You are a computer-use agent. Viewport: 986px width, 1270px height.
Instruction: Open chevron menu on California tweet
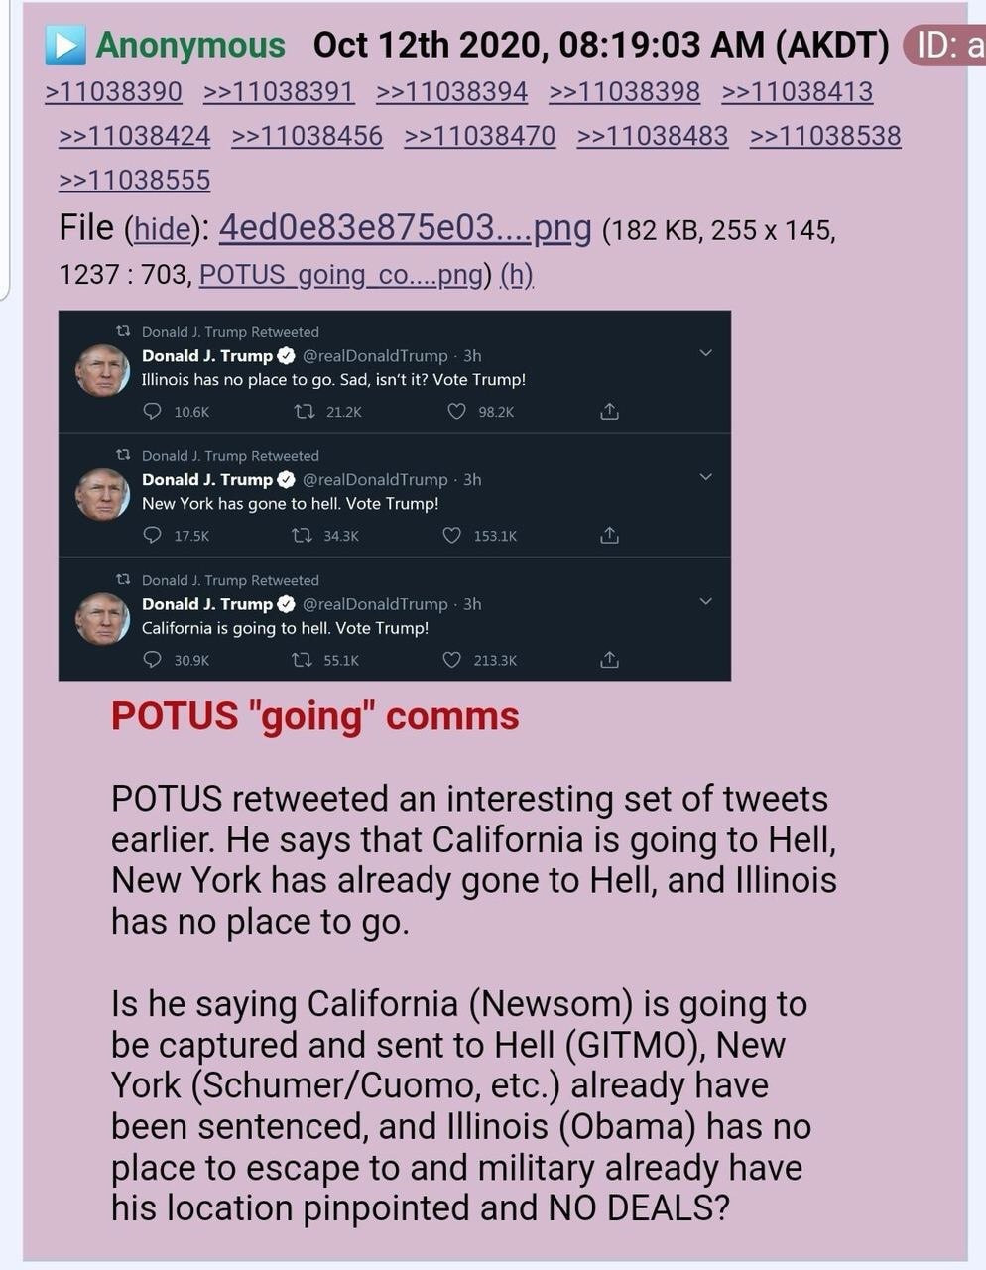(x=706, y=601)
